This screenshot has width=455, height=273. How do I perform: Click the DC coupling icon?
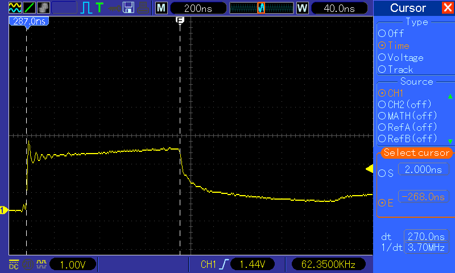click(13, 264)
